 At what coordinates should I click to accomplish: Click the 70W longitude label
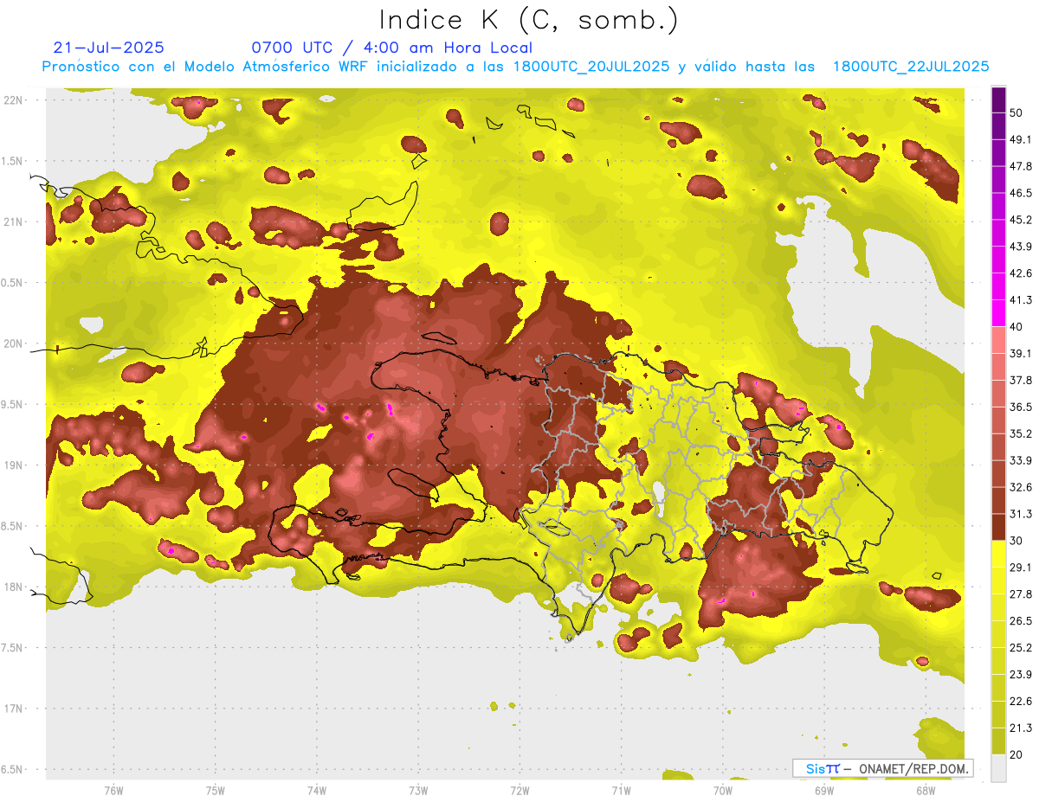(723, 790)
